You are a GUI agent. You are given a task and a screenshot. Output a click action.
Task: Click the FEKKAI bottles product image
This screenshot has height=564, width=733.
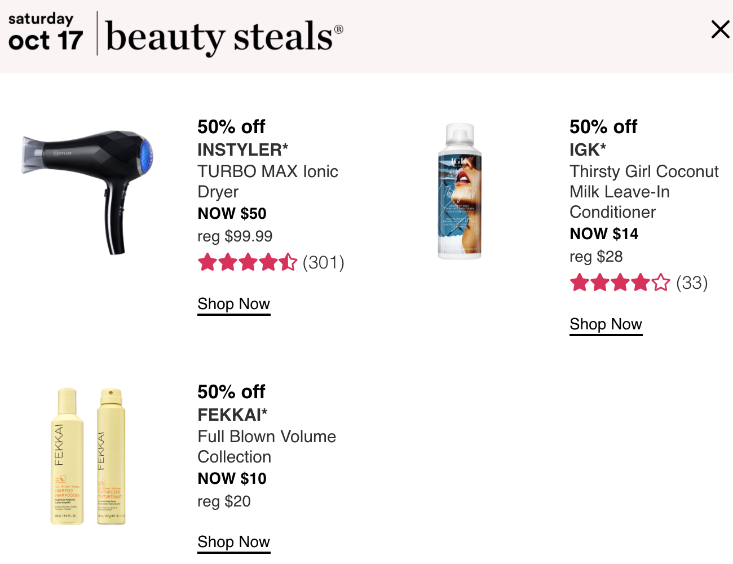(x=88, y=456)
